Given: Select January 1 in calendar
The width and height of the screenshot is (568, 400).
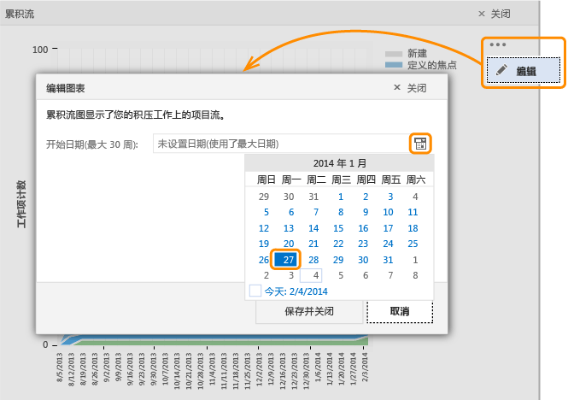Looking at the screenshot, I should coord(341,197).
